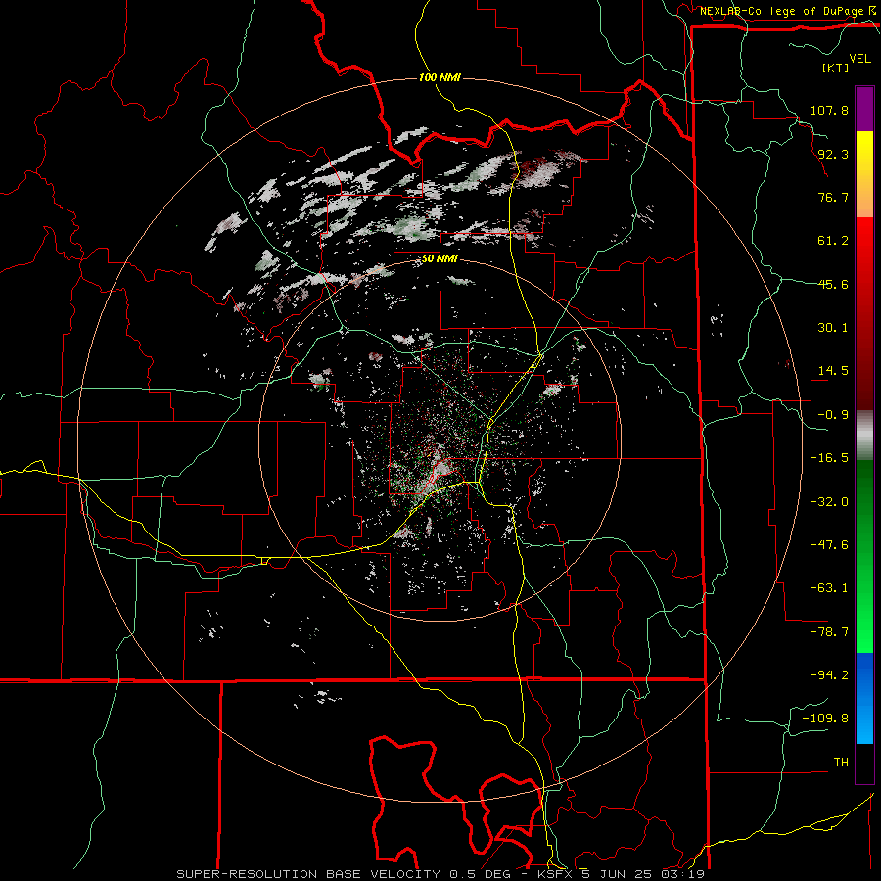Click the TH threshold label
The image size is (881, 881).
tap(841, 763)
